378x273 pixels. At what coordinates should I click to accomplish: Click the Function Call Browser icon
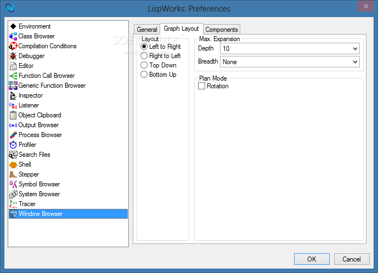[13, 76]
